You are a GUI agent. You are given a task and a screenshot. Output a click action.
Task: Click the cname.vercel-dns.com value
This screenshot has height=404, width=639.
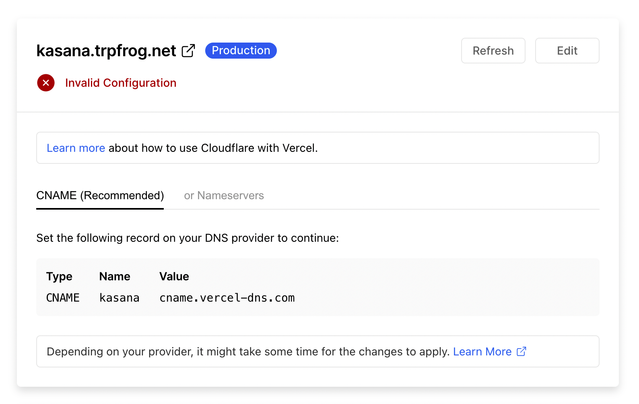[227, 298]
